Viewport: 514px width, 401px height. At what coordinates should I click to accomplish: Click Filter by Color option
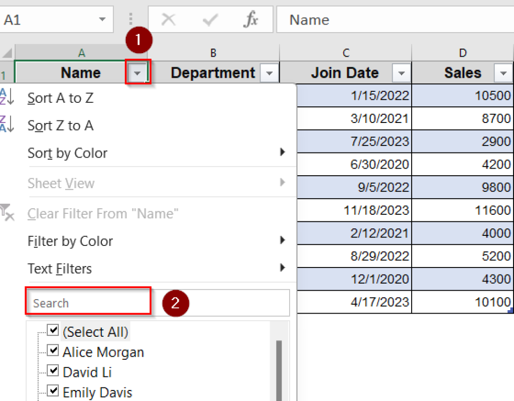tap(70, 241)
